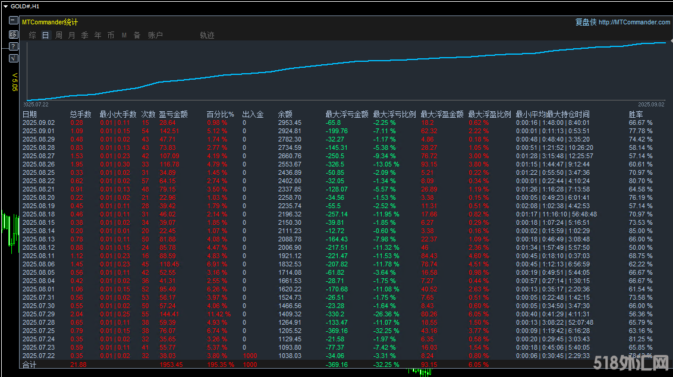Open the 月 monthly statistics tab

(72, 35)
